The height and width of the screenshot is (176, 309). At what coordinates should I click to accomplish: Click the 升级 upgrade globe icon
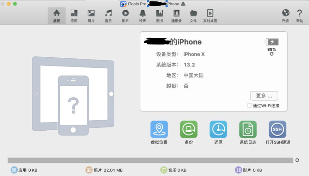[286, 13]
